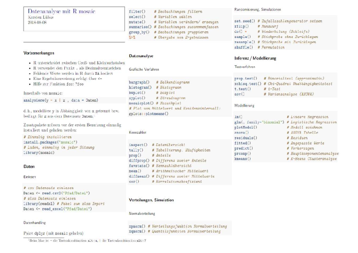Click the analysiere(y ~ x | z) code line
The image size is (358, 253).
(61, 100)
